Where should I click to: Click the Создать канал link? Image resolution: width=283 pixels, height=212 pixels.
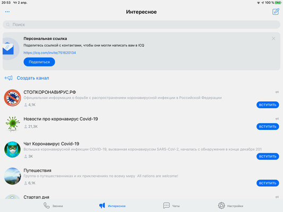pyautogui.click(x=33, y=78)
